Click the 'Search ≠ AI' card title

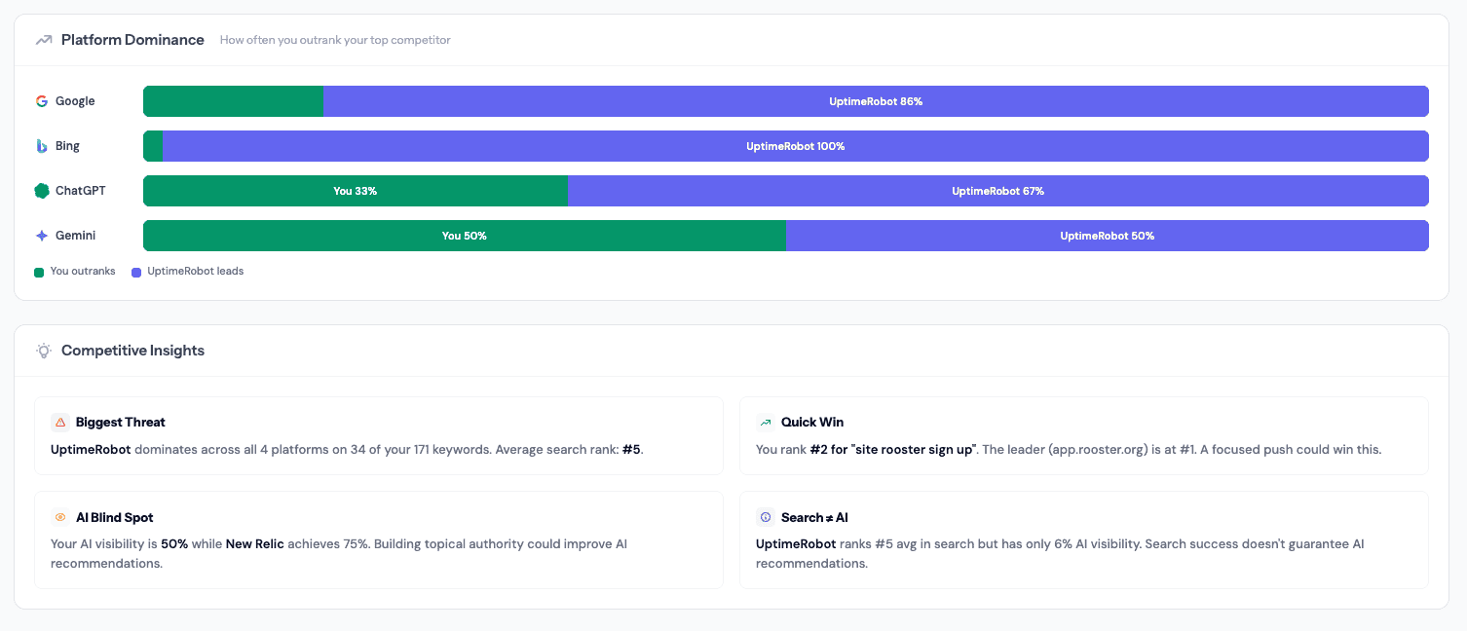[814, 518]
